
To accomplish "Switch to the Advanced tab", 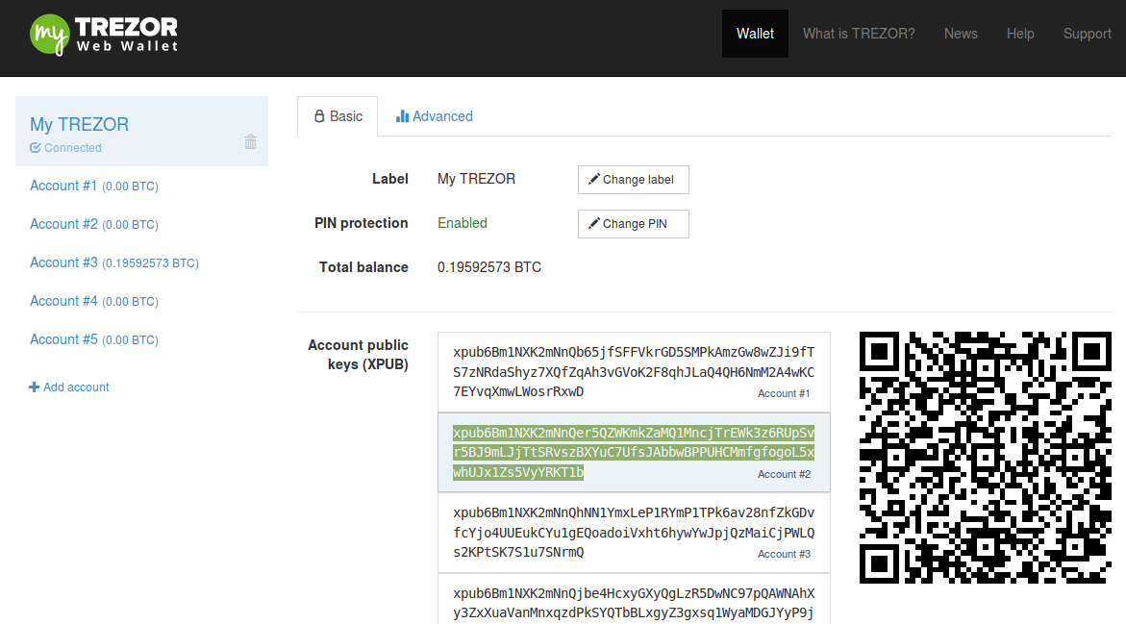I will pos(435,116).
